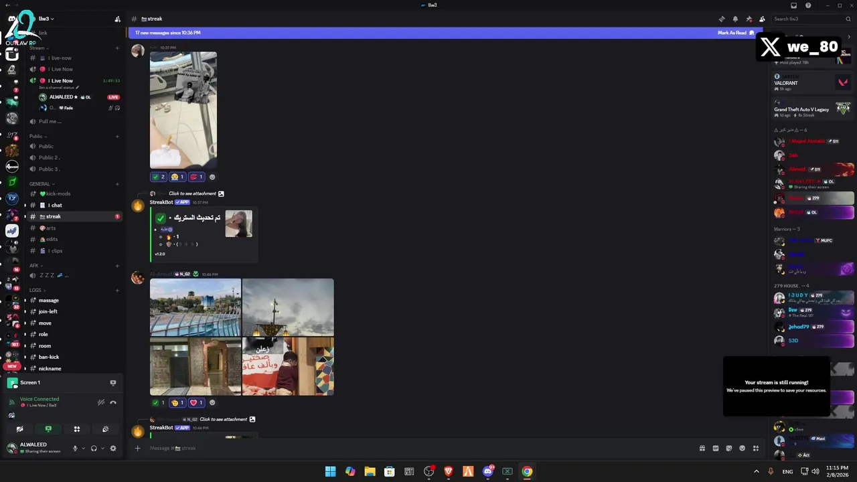
Task: Open the Threads icon in channel header
Action: (x=722, y=19)
